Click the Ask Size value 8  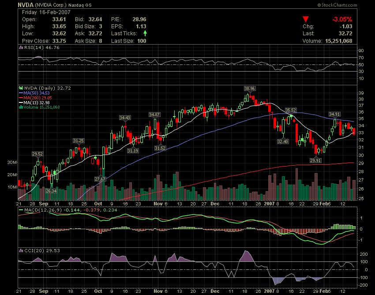point(101,41)
